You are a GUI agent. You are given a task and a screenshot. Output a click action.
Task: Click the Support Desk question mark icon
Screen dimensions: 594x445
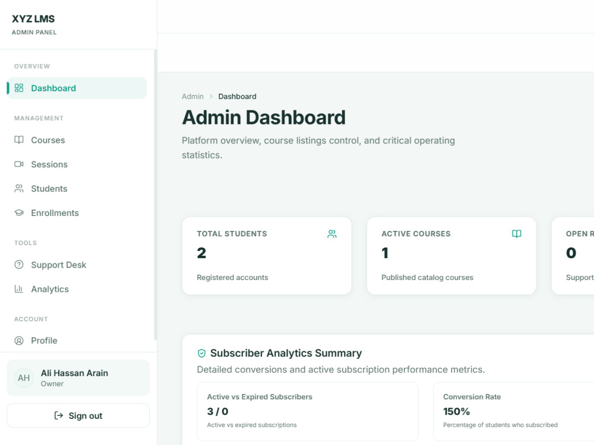click(19, 265)
